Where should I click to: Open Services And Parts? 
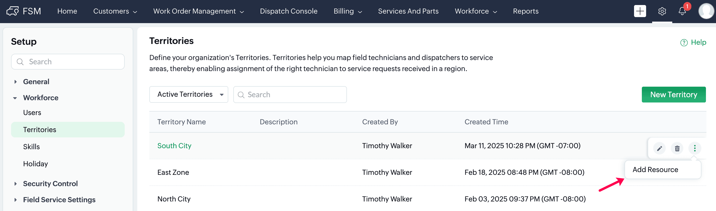click(x=408, y=11)
